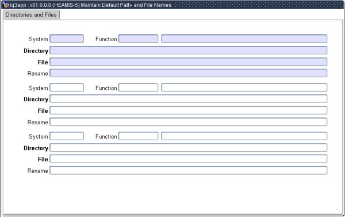Focus the System field in third record
This screenshot has height=217, width=345.
(67, 136)
